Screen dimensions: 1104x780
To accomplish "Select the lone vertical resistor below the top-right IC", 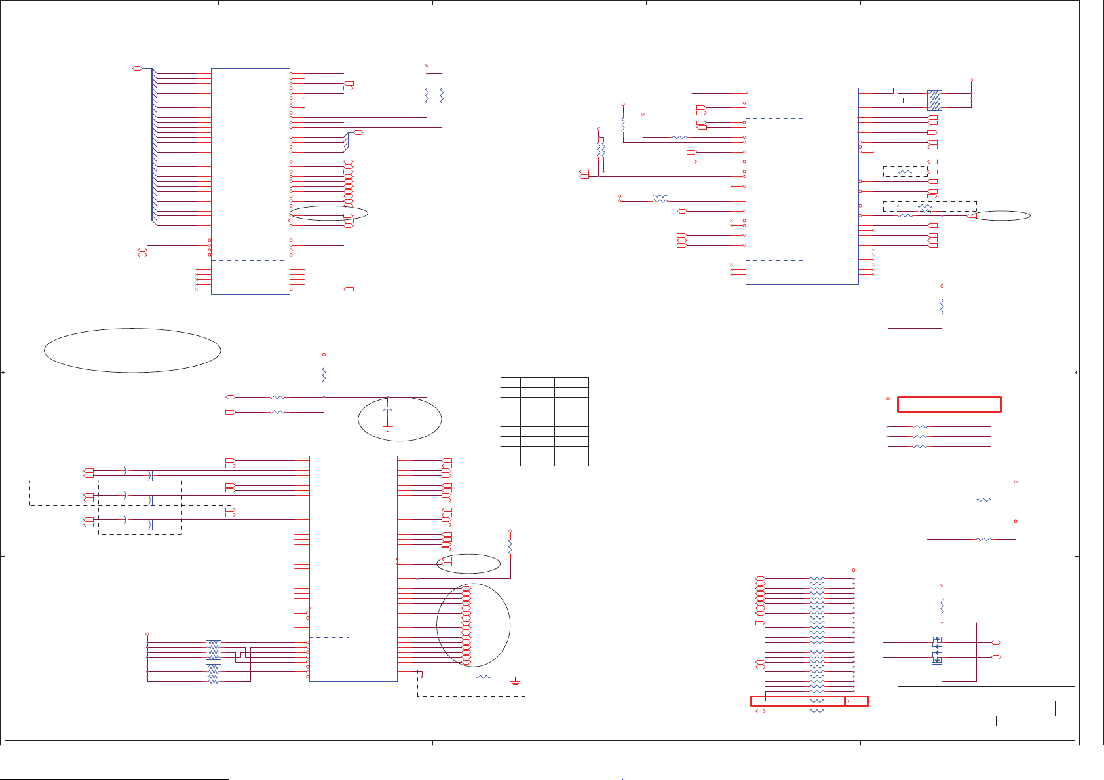I will click(x=942, y=306).
